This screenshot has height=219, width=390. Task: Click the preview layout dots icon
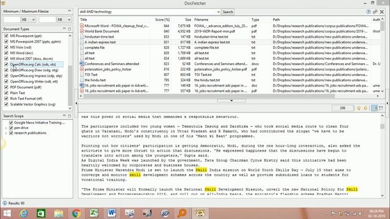coord(381,108)
